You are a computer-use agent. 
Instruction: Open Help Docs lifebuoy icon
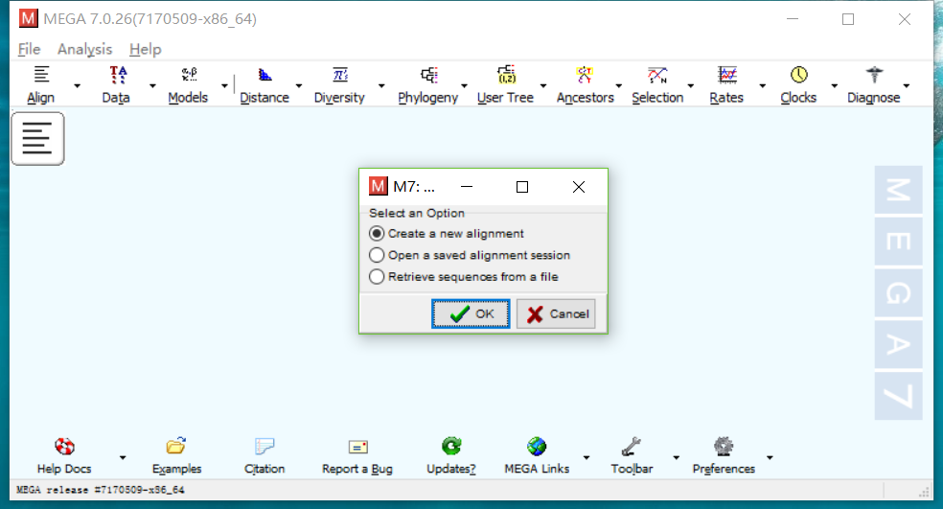tap(64, 447)
